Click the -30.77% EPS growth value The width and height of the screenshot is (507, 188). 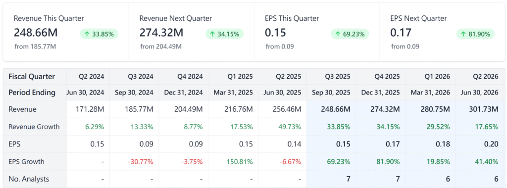(141, 161)
